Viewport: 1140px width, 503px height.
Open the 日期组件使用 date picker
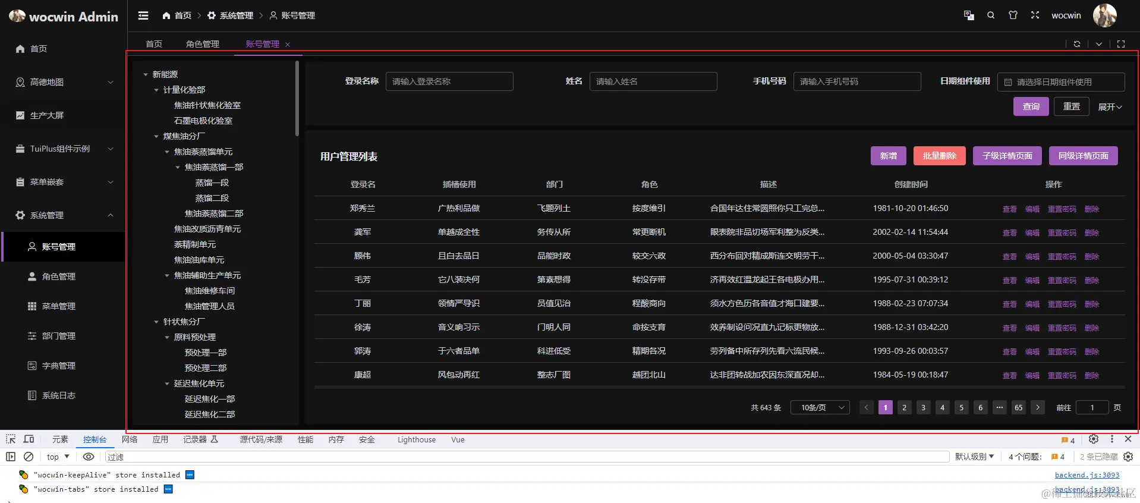pos(1061,82)
